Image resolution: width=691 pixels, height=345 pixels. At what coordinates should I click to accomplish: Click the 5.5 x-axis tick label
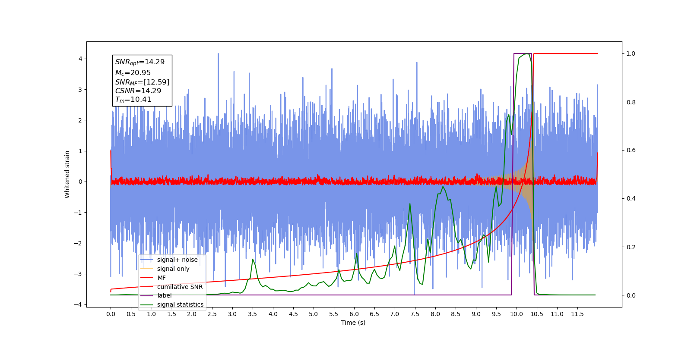coord(334,314)
